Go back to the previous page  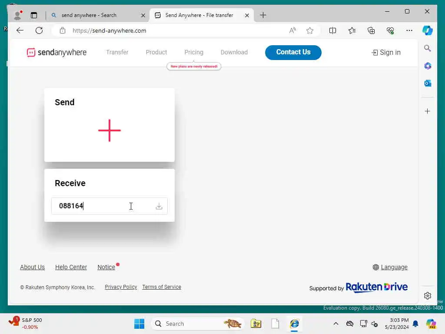point(20,30)
